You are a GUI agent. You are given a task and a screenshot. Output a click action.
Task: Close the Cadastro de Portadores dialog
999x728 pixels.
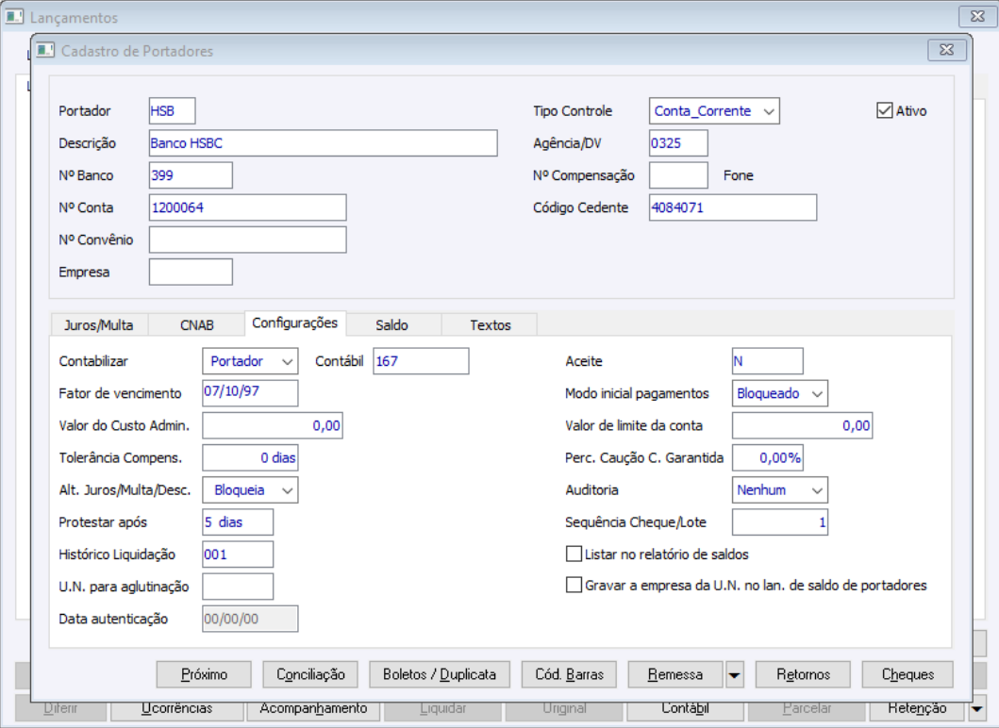pos(946,50)
